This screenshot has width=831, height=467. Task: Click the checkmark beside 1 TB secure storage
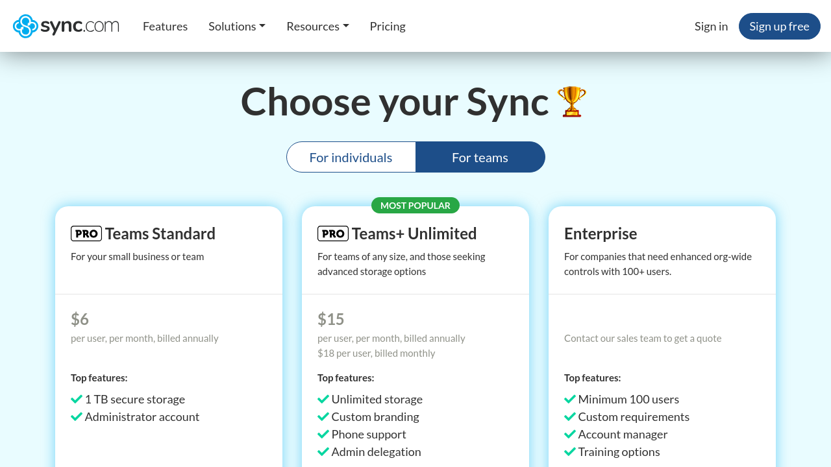(77, 399)
